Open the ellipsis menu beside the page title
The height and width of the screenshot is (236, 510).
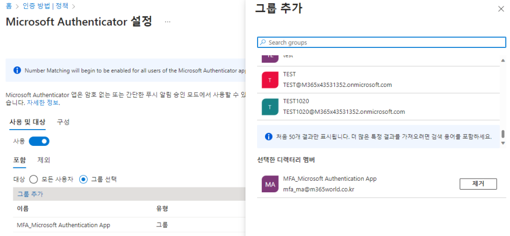pyautogui.click(x=167, y=22)
